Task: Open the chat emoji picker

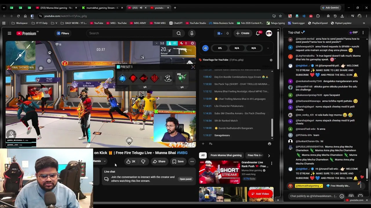Action: (342, 196)
